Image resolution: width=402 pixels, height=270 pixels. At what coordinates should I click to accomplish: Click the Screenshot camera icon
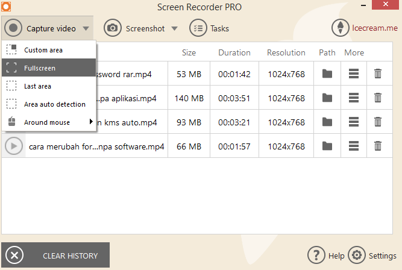(113, 28)
